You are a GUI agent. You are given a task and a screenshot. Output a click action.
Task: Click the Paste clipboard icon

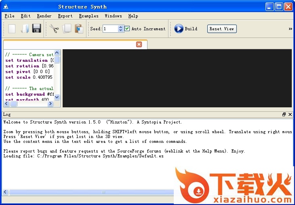pyautogui.click(x=79, y=29)
